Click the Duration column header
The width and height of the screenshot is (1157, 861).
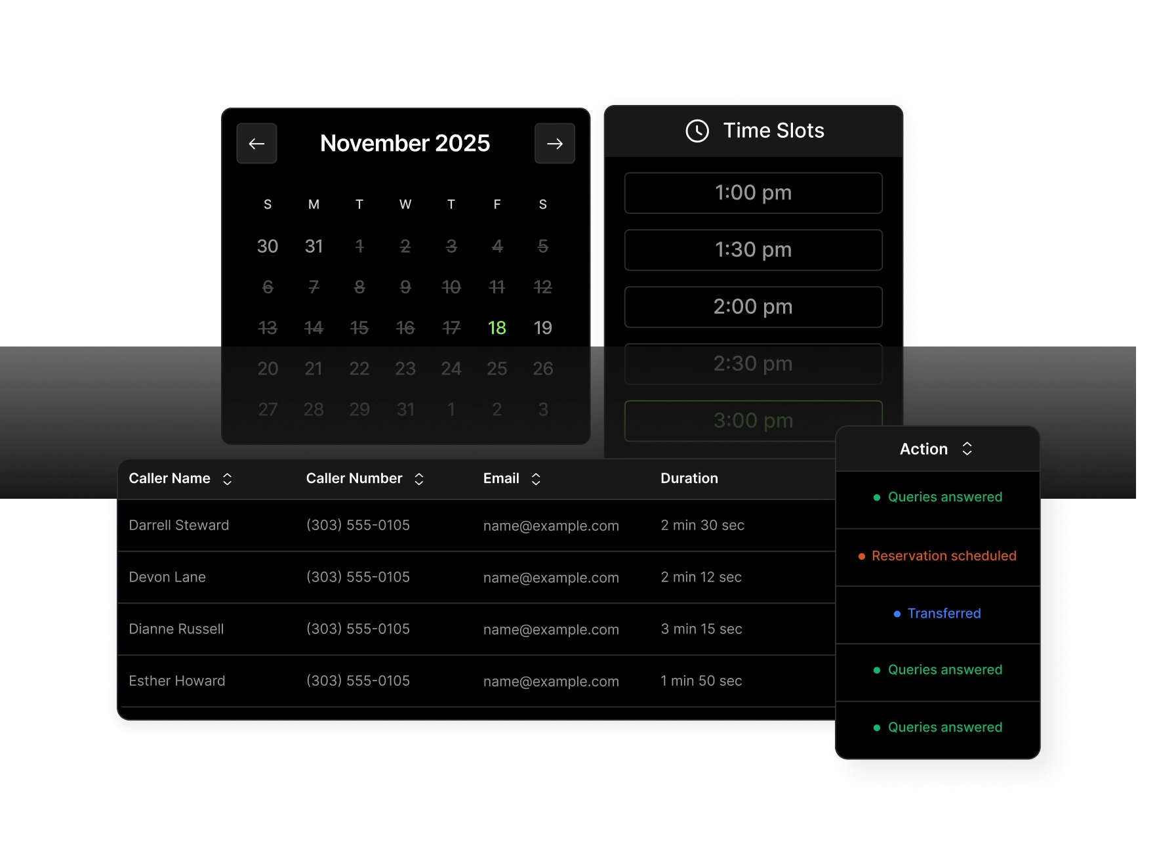coord(689,478)
